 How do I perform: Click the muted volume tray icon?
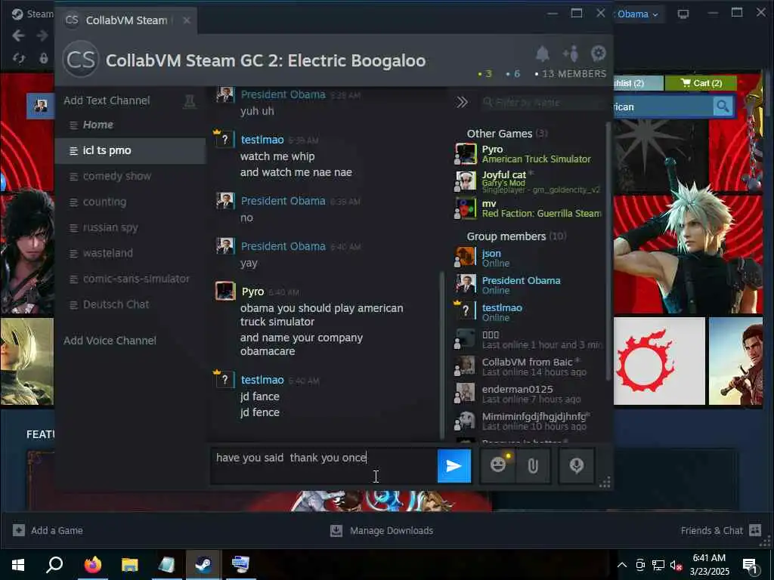pyautogui.click(x=676, y=565)
